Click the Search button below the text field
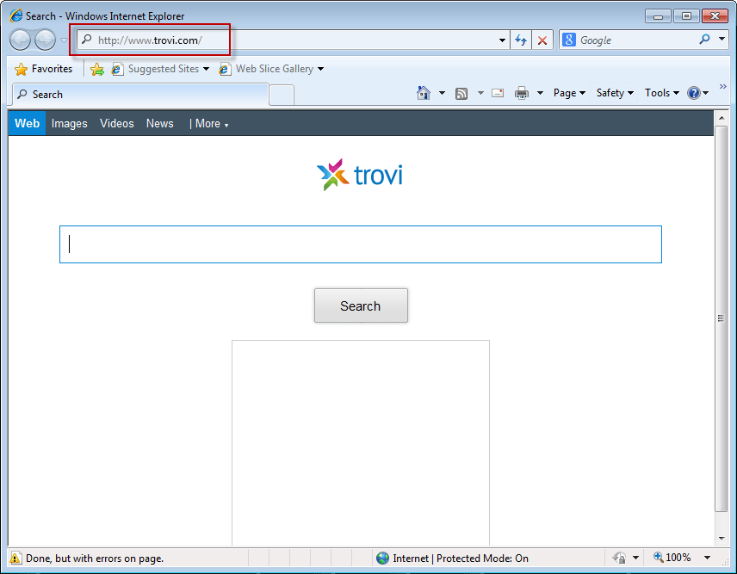The image size is (737, 574). (361, 306)
